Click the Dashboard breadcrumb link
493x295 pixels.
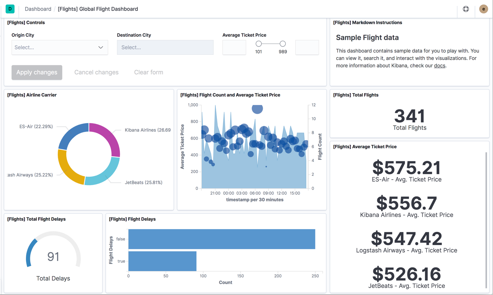[x=38, y=9]
